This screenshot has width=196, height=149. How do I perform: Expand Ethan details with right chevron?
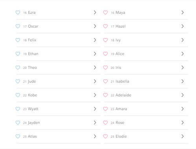[95, 54]
